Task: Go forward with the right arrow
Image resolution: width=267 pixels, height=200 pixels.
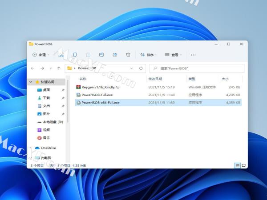Action: [x=42, y=68]
